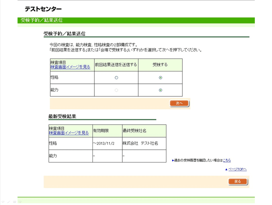Click disabled 前回結果送信 radio in 能力 row
The width and height of the screenshot is (272, 205).
click(116, 90)
